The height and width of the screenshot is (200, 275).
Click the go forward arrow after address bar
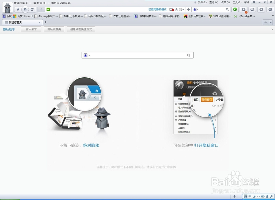click(x=188, y=9)
